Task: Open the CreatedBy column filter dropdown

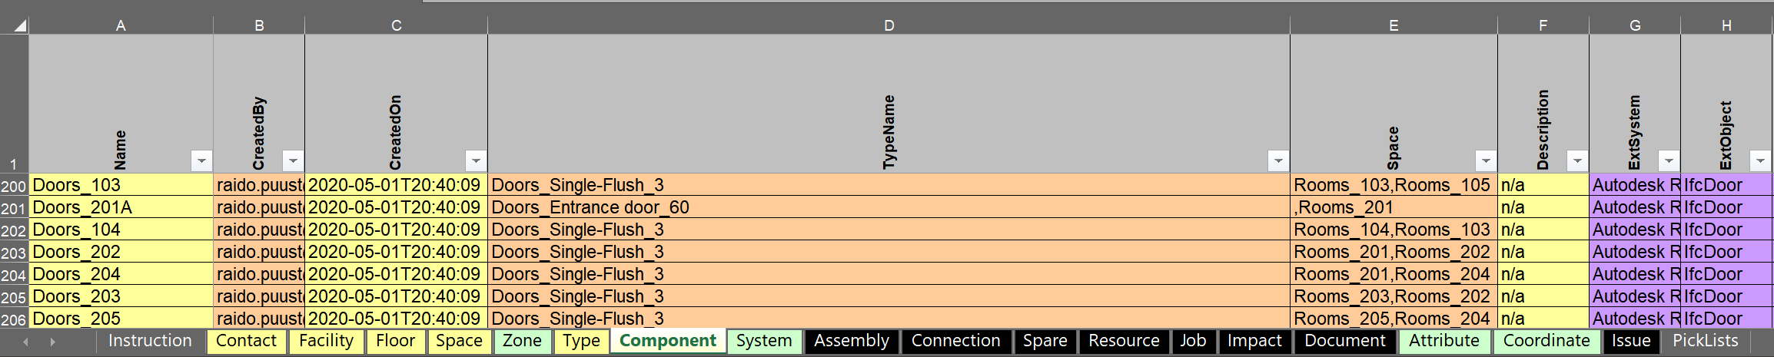Action: [x=293, y=161]
